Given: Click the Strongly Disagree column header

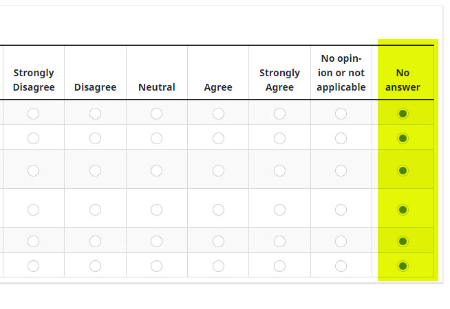Looking at the screenshot, I should click(x=34, y=80).
